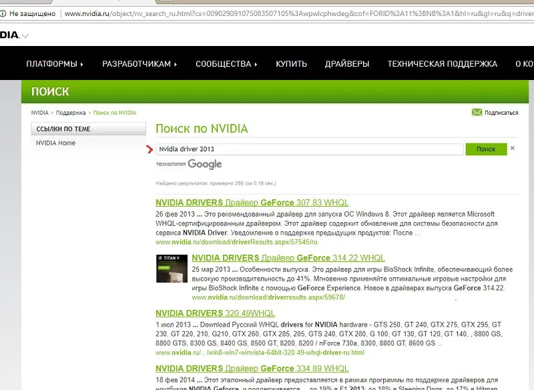Clear search with the X icon
This screenshot has width=534, height=390.
click(512, 148)
